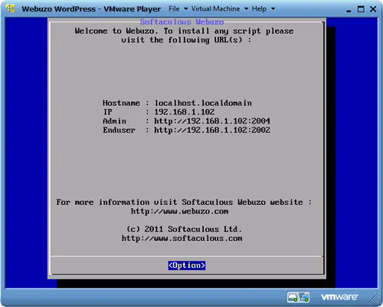Screen dimensions: 383x307
Task: Click the VMware Player app icon
Action: click(11, 8)
